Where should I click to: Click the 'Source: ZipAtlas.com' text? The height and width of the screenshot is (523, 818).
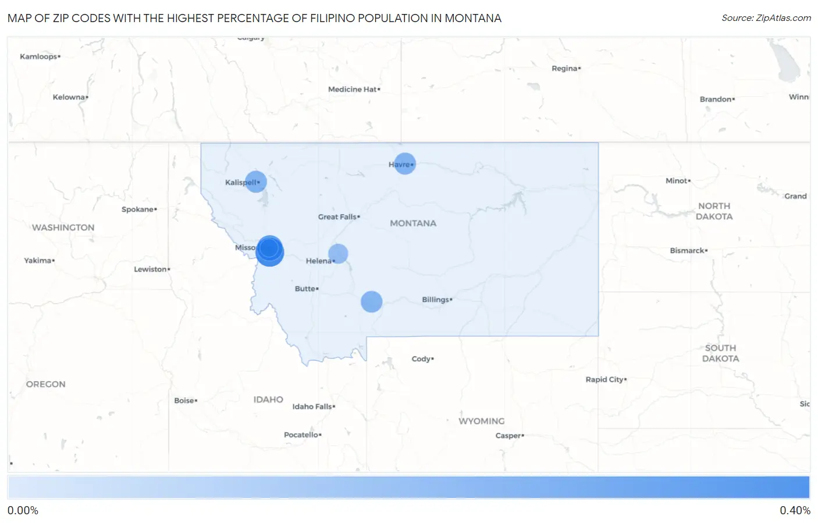tap(766, 18)
